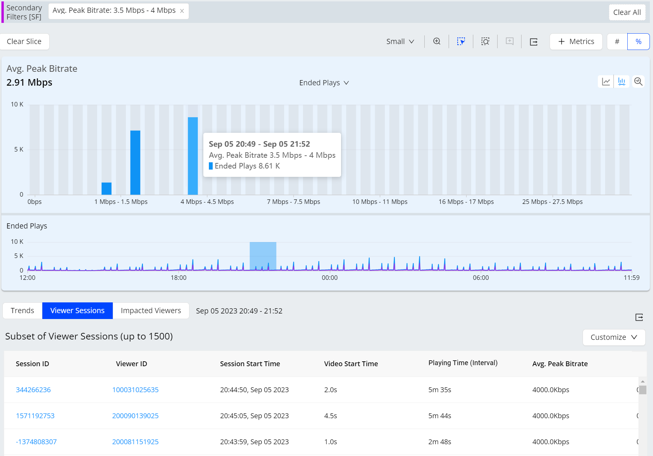
Task: Expand the Ended Plays metric dropdown
Action: coord(324,83)
